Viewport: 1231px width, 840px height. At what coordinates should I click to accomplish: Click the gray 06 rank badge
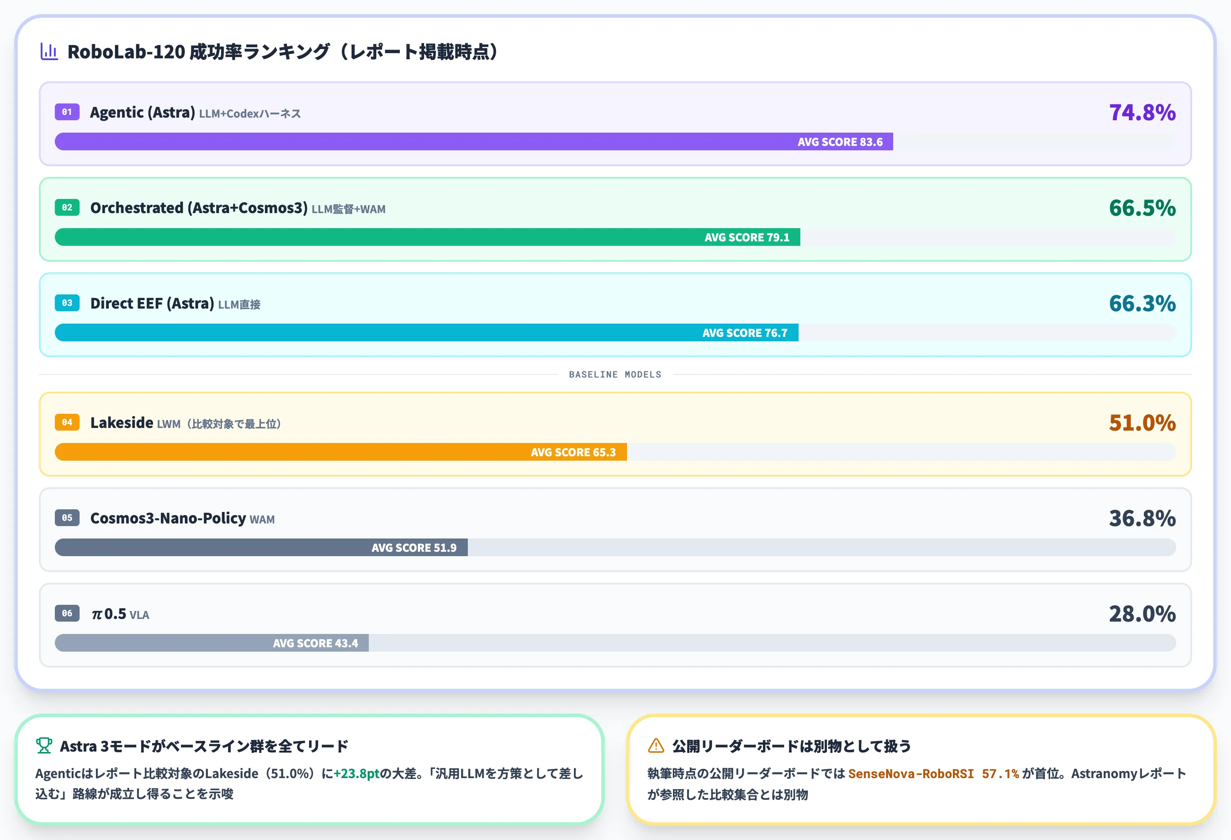67,613
